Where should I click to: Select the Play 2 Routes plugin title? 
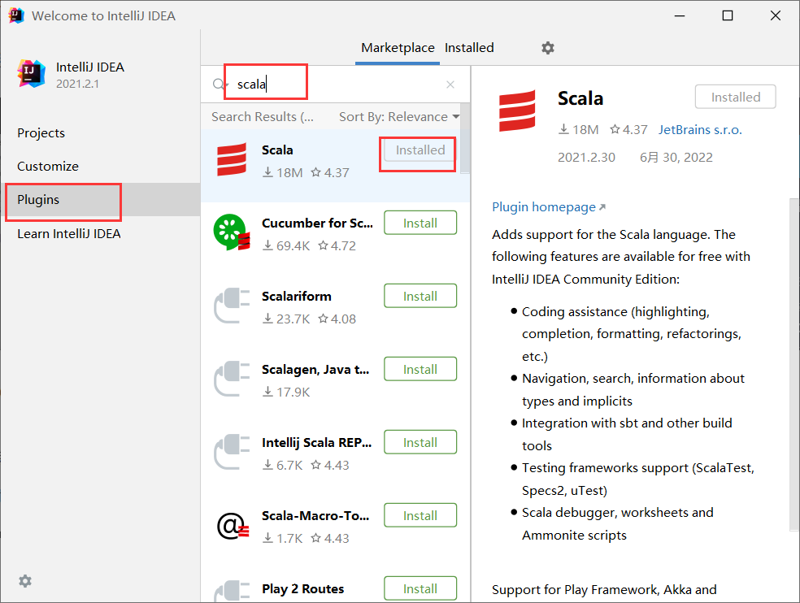pyautogui.click(x=303, y=588)
